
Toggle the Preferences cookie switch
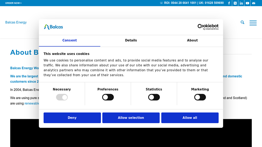(108, 97)
